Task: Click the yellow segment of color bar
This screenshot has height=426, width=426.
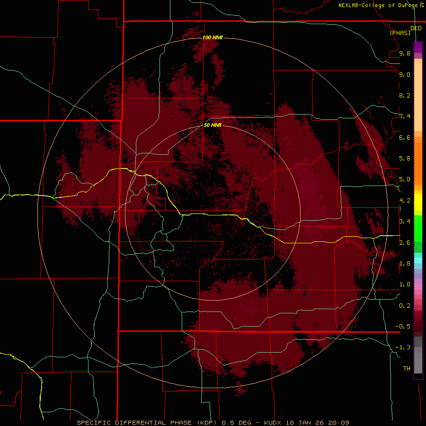Action: click(x=418, y=203)
